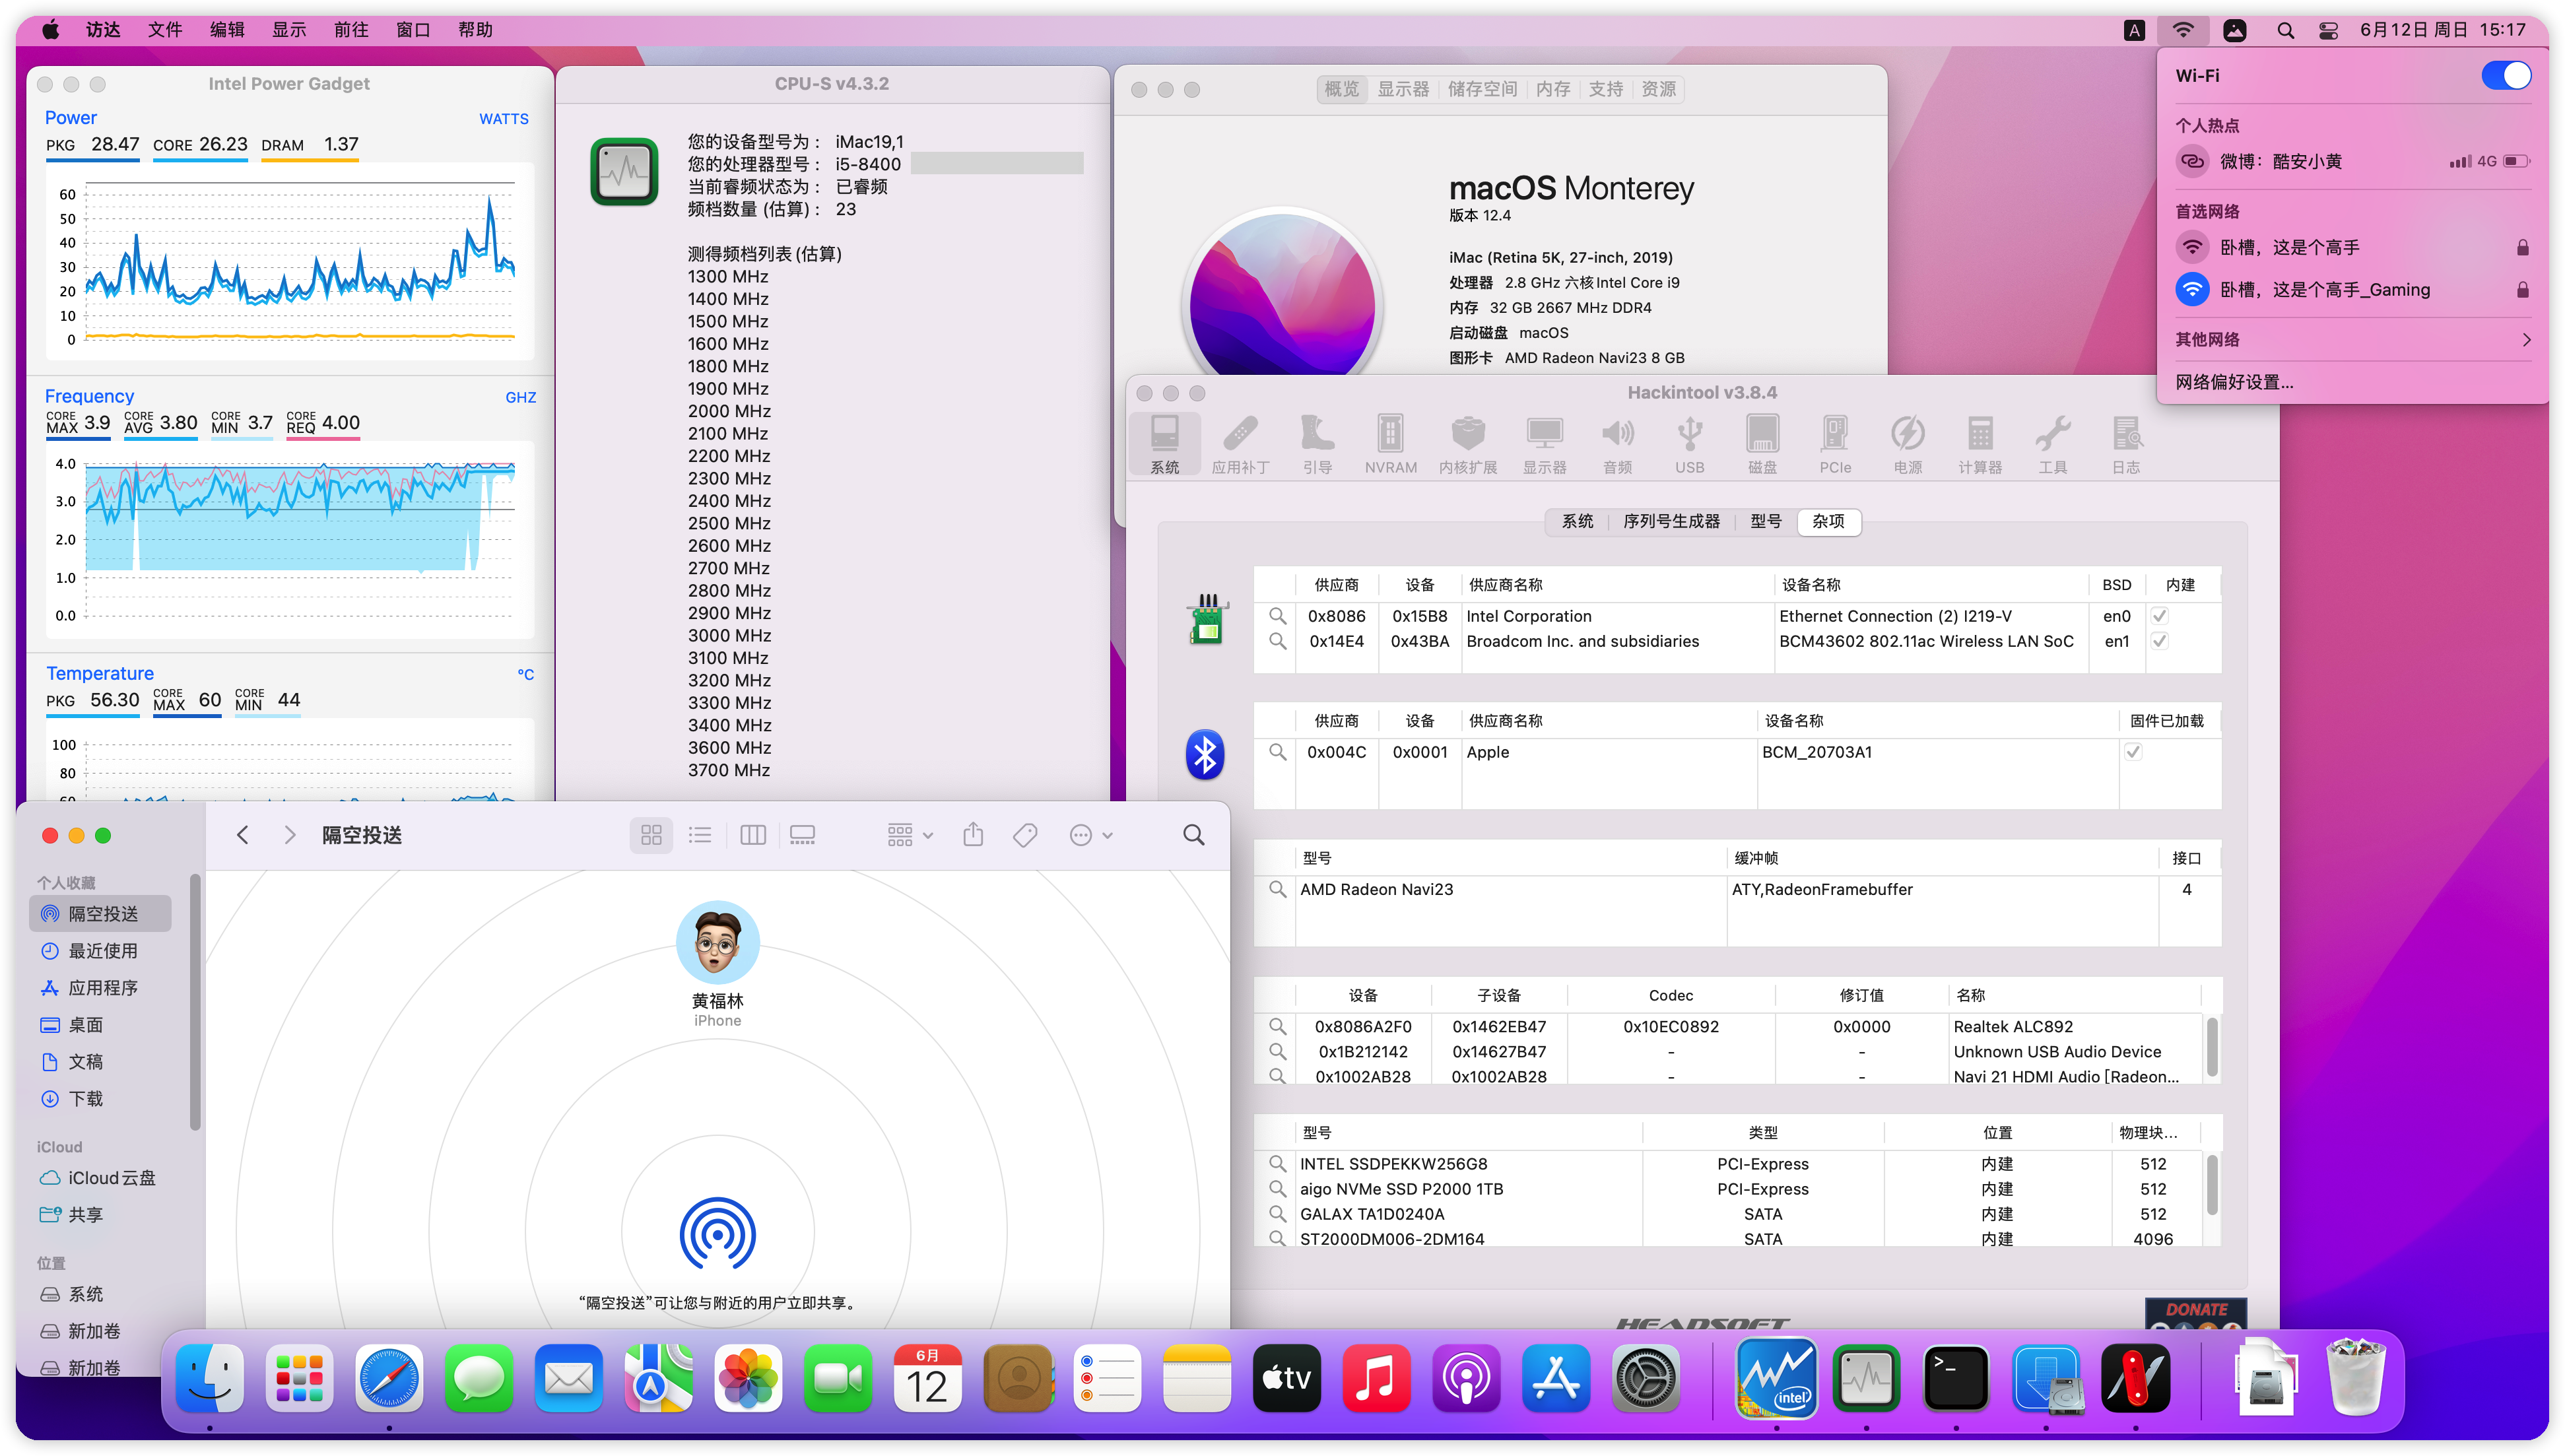Click magnifier next to Realtek ALC892 row
2565x1456 pixels.
pos(1277,1026)
